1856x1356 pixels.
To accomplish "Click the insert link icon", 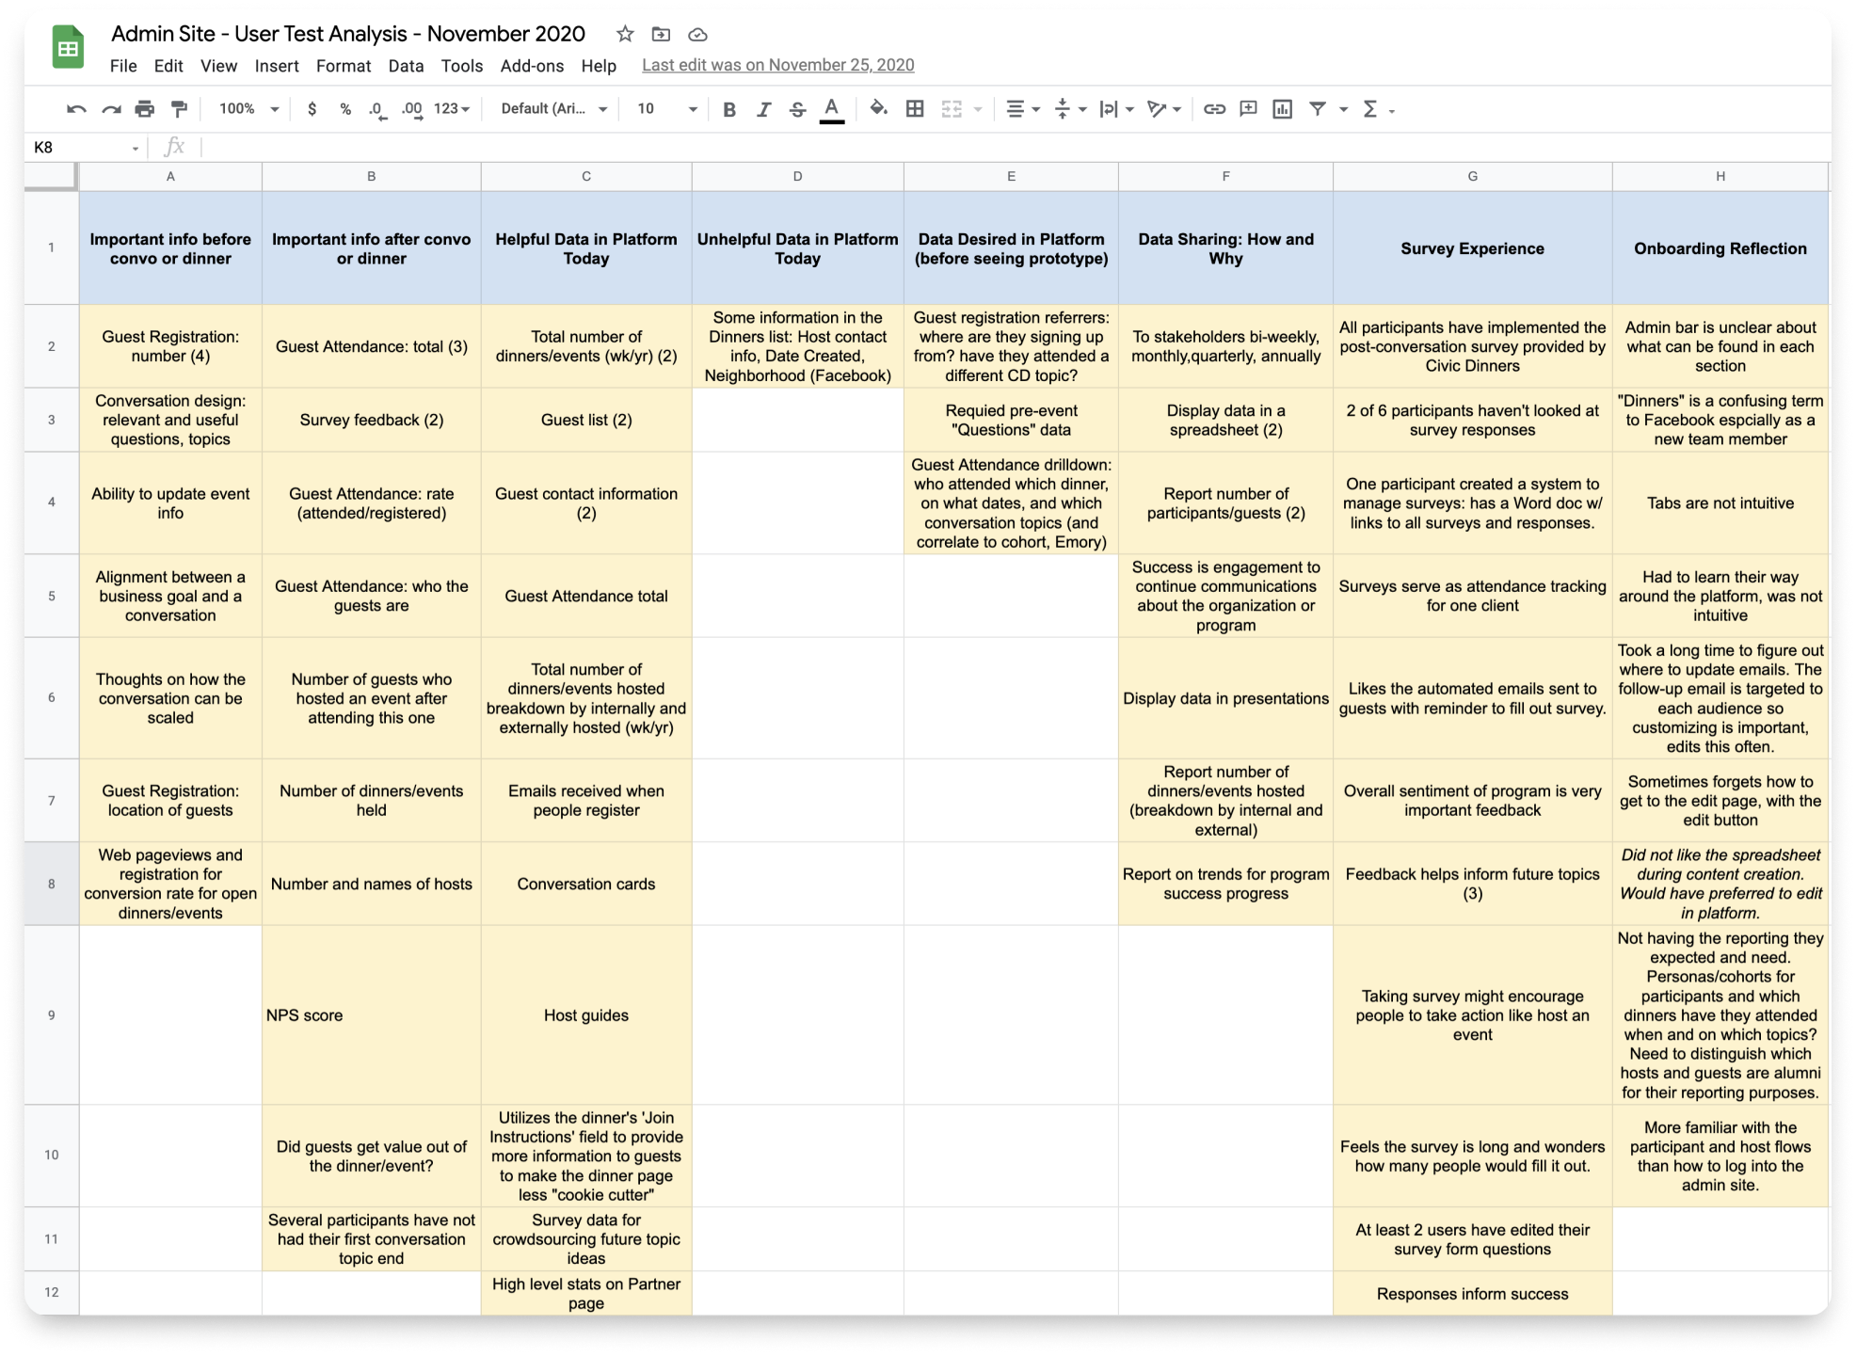I will click(1214, 109).
